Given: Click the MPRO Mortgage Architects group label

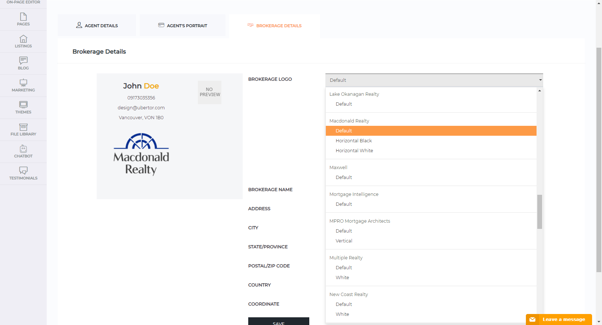Looking at the screenshot, I should click(x=360, y=221).
